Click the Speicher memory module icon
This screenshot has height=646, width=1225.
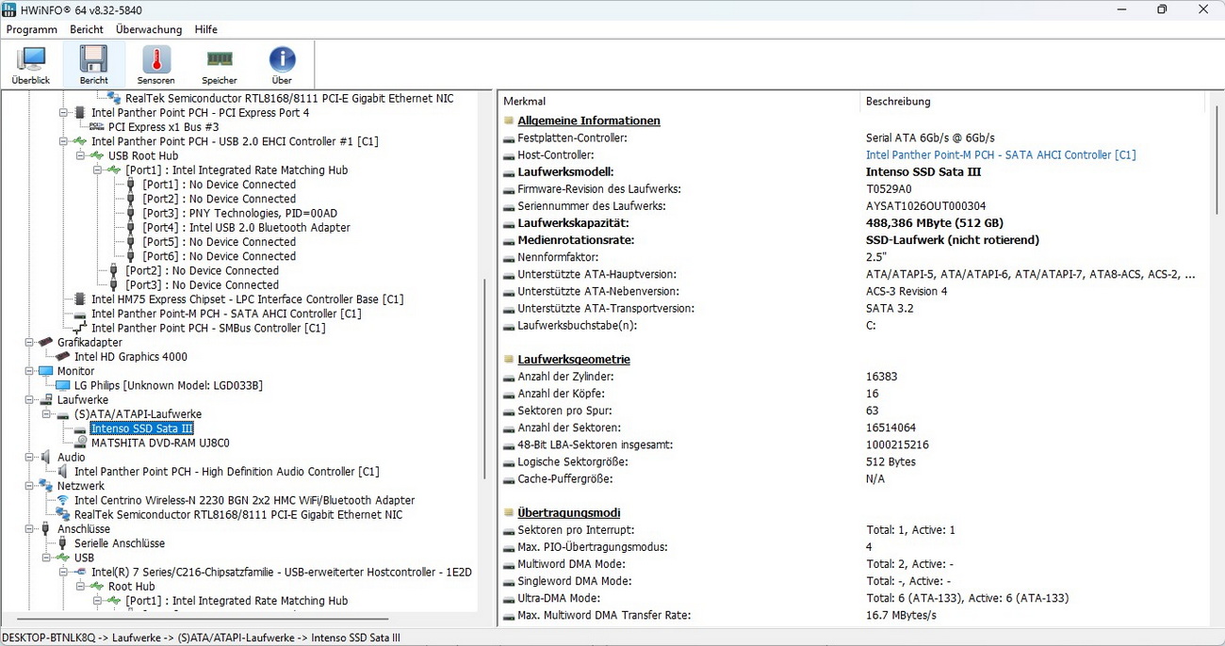pos(220,66)
